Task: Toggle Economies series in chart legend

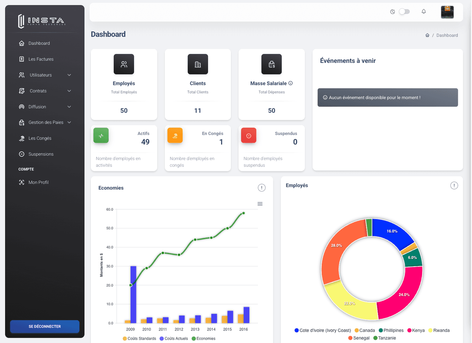Action: pos(203,339)
